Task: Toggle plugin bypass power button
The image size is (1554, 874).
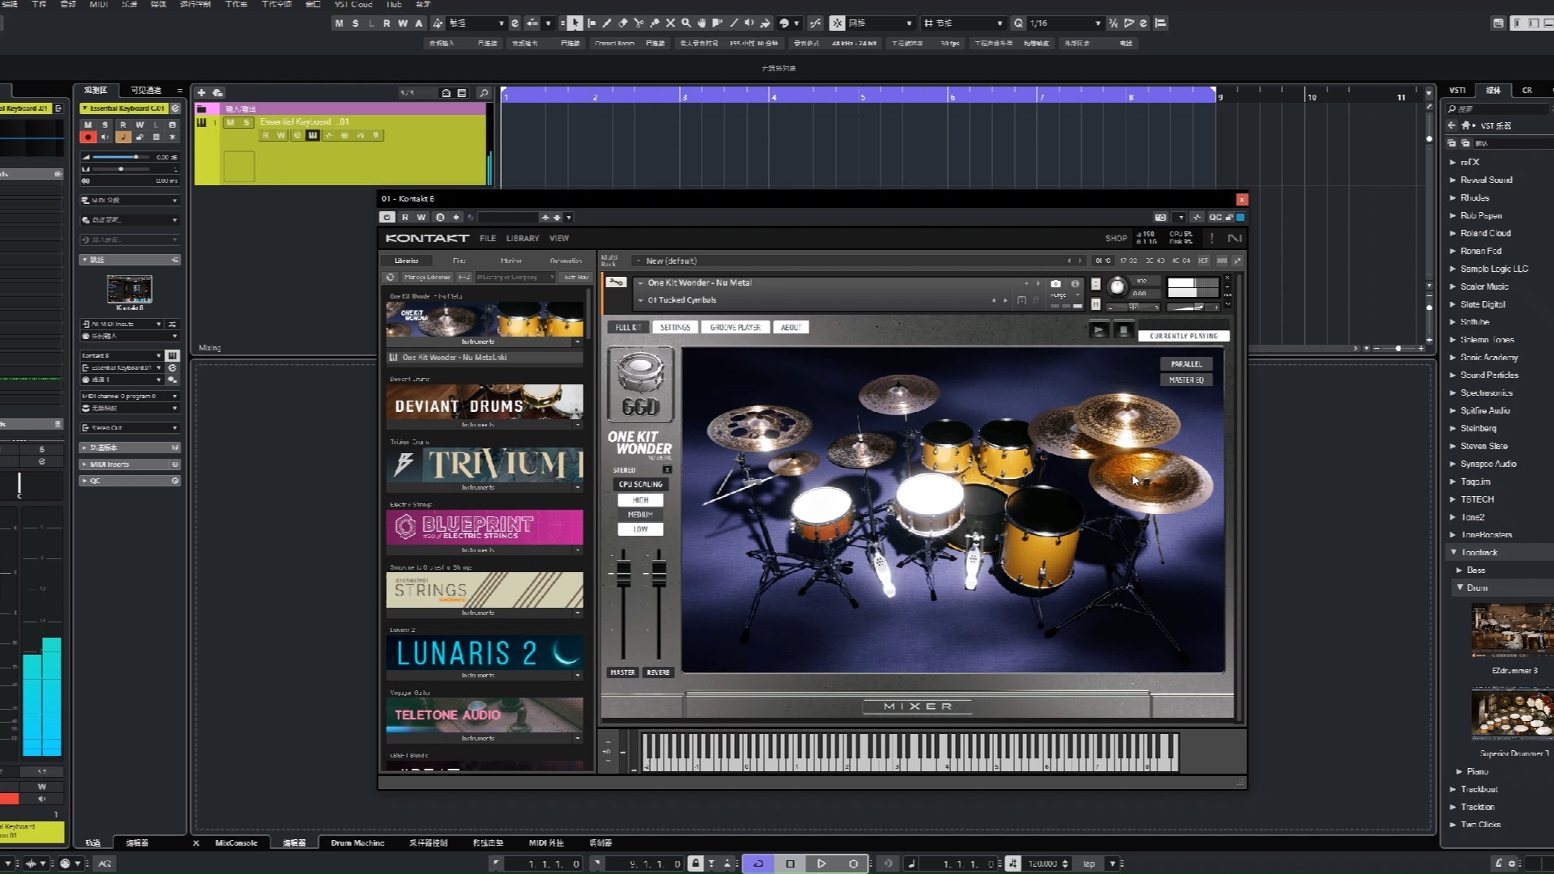Action: (387, 217)
